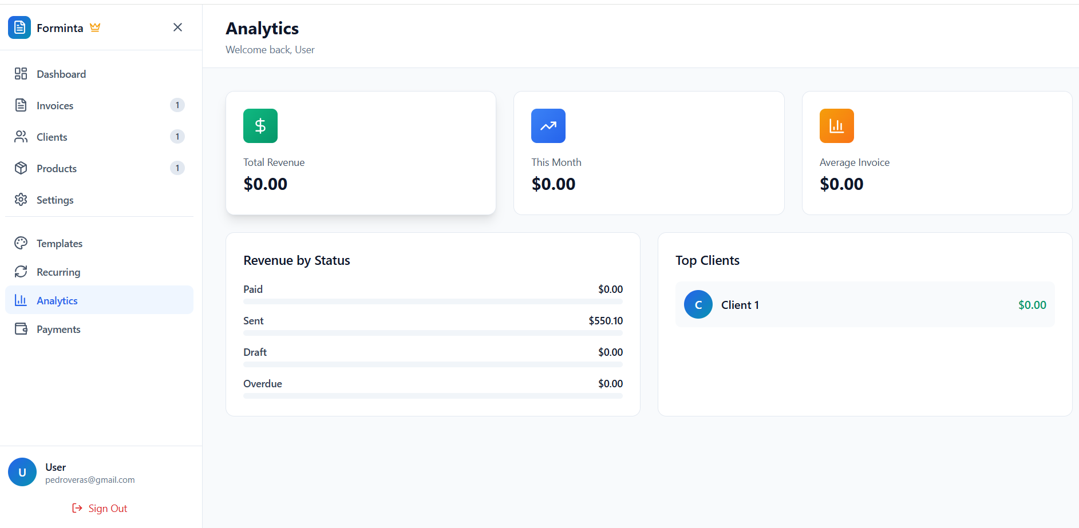Select the Client 1 row in Top Clients
This screenshot has height=528, width=1079.
pyautogui.click(x=865, y=304)
